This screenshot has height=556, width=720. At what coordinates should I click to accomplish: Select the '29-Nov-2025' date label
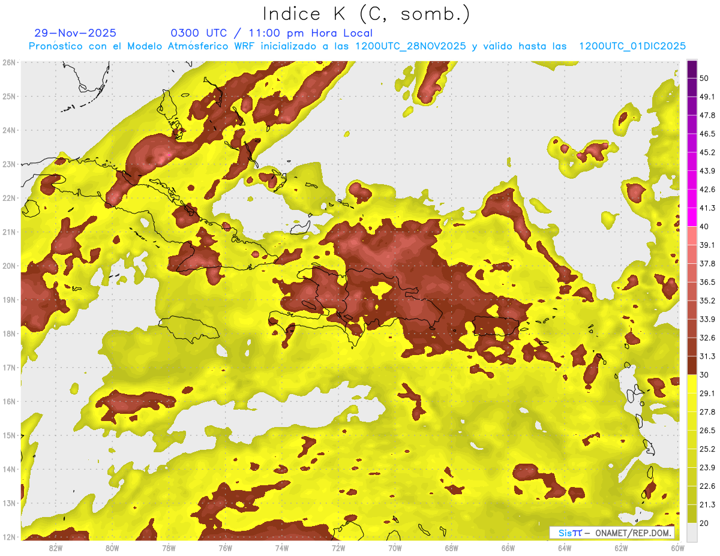(x=76, y=33)
